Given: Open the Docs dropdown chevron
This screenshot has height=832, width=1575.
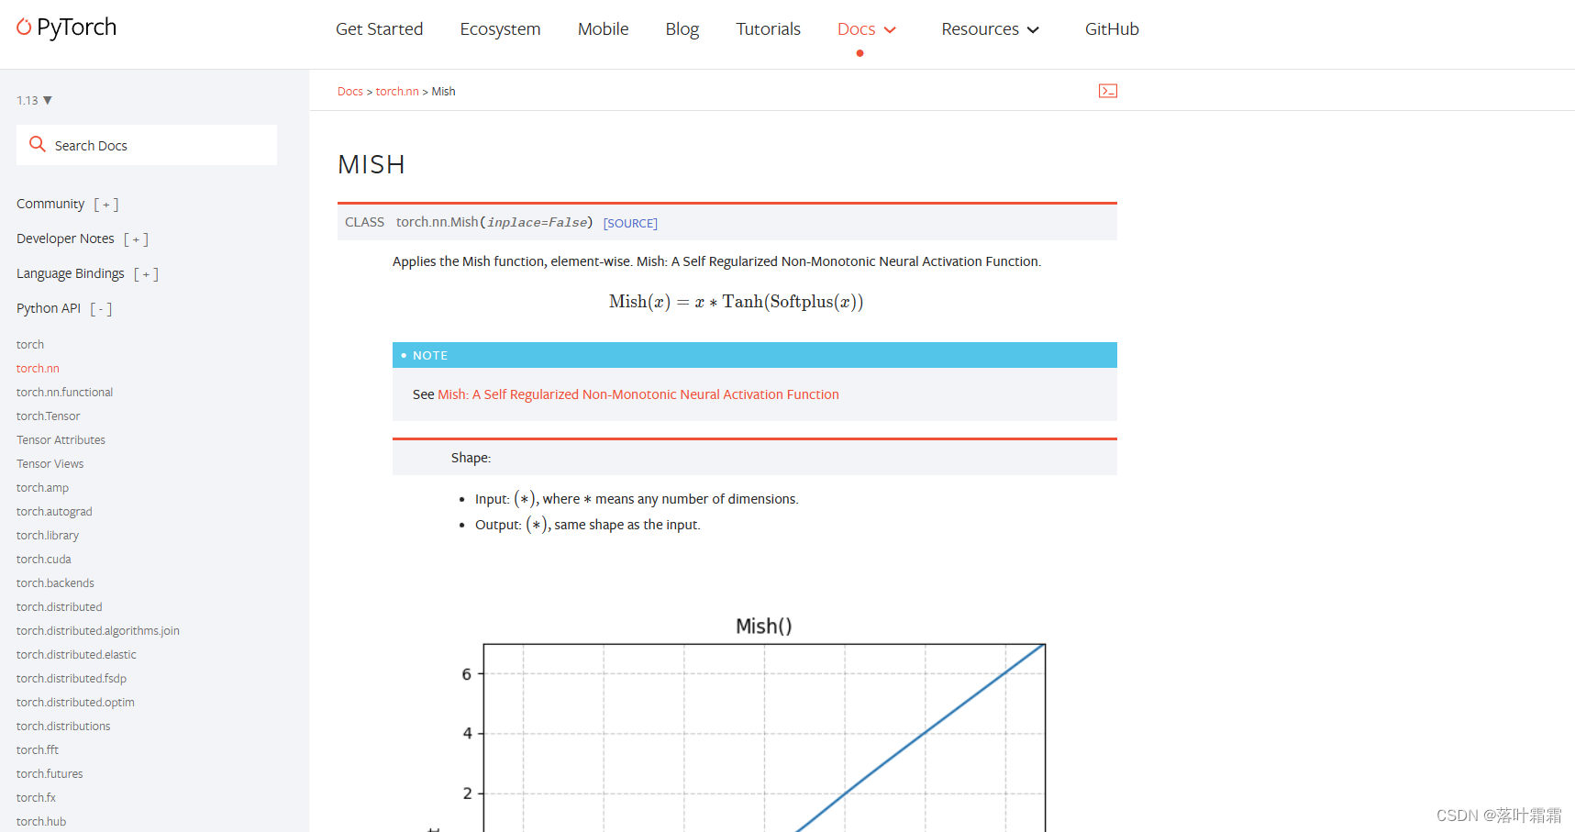Looking at the screenshot, I should tap(890, 30).
